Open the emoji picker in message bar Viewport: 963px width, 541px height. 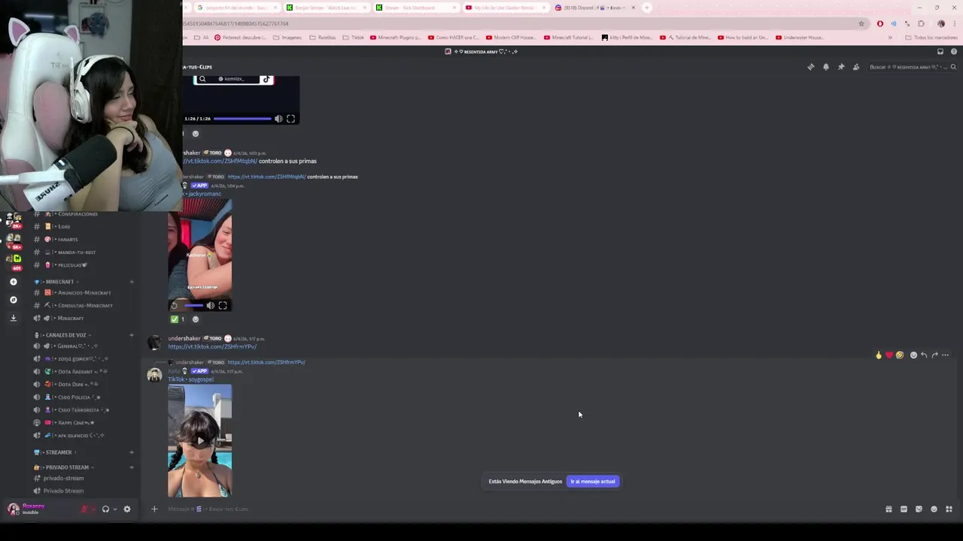934,509
